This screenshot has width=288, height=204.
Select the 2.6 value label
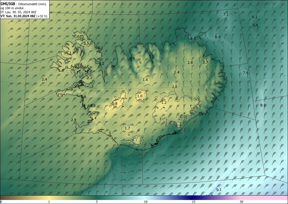(x=190, y=62)
